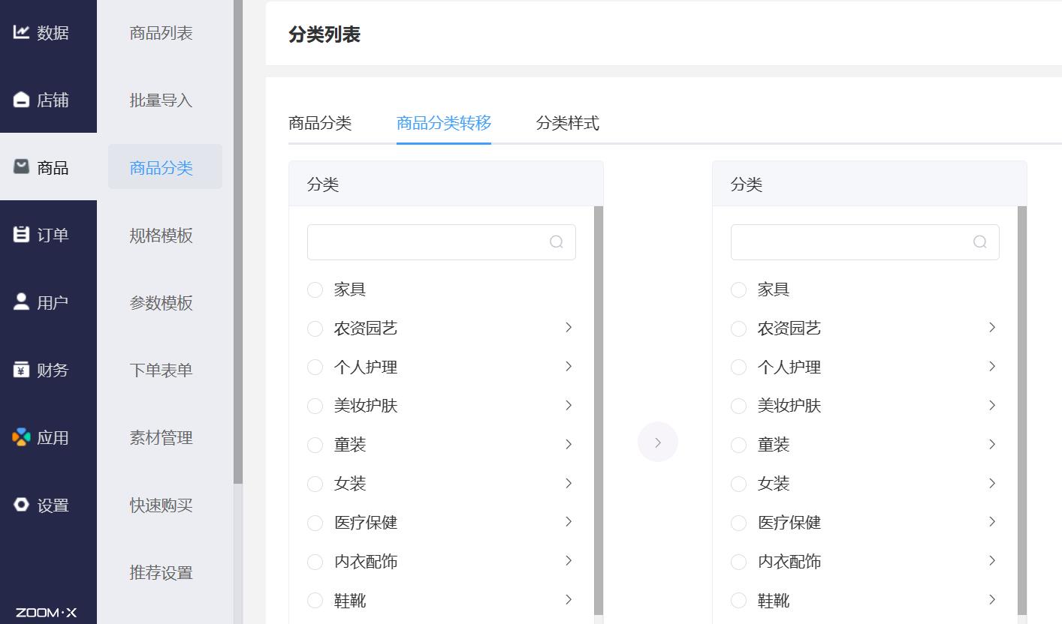Screen dimensions: 1062x624
Task: Open the 应用 colorful apps icon
Action: click(21, 436)
